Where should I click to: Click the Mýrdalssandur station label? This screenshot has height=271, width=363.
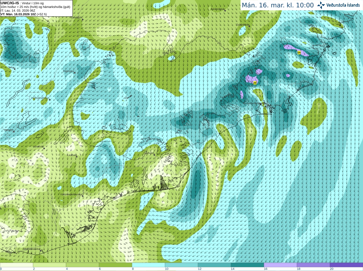coord(31,249)
